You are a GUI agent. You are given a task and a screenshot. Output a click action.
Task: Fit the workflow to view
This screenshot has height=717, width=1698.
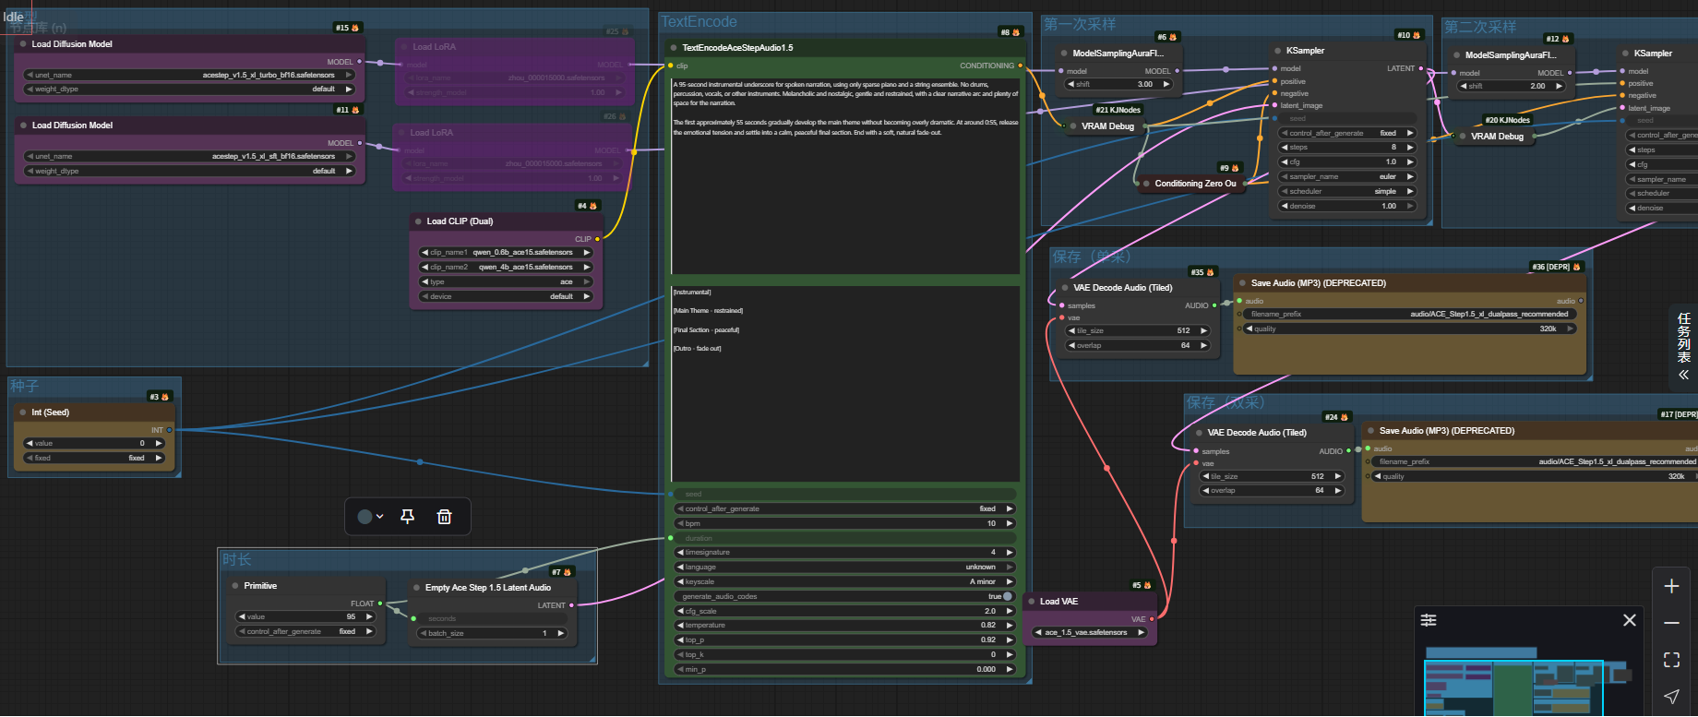[x=1671, y=660]
